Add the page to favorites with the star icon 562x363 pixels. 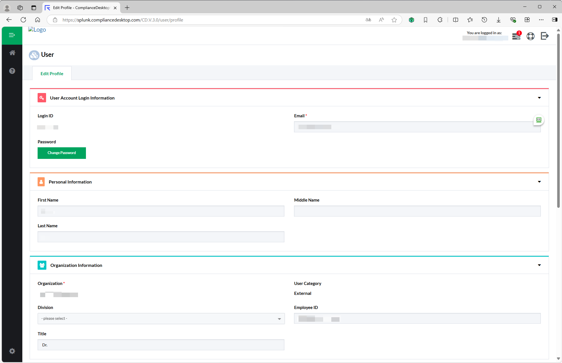(x=394, y=20)
